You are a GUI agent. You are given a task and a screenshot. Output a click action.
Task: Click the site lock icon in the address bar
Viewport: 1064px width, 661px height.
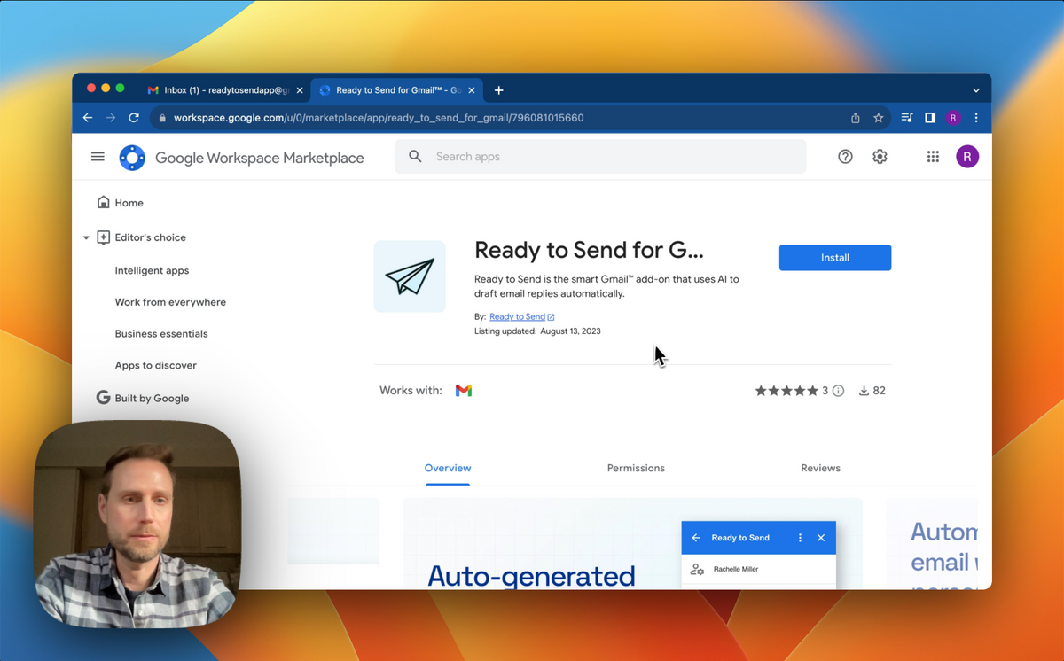161,118
